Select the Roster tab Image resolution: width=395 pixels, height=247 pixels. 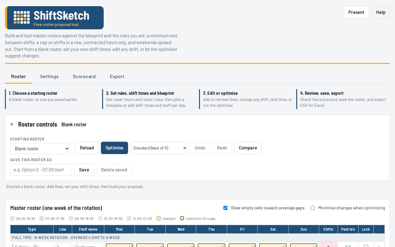pos(19,77)
